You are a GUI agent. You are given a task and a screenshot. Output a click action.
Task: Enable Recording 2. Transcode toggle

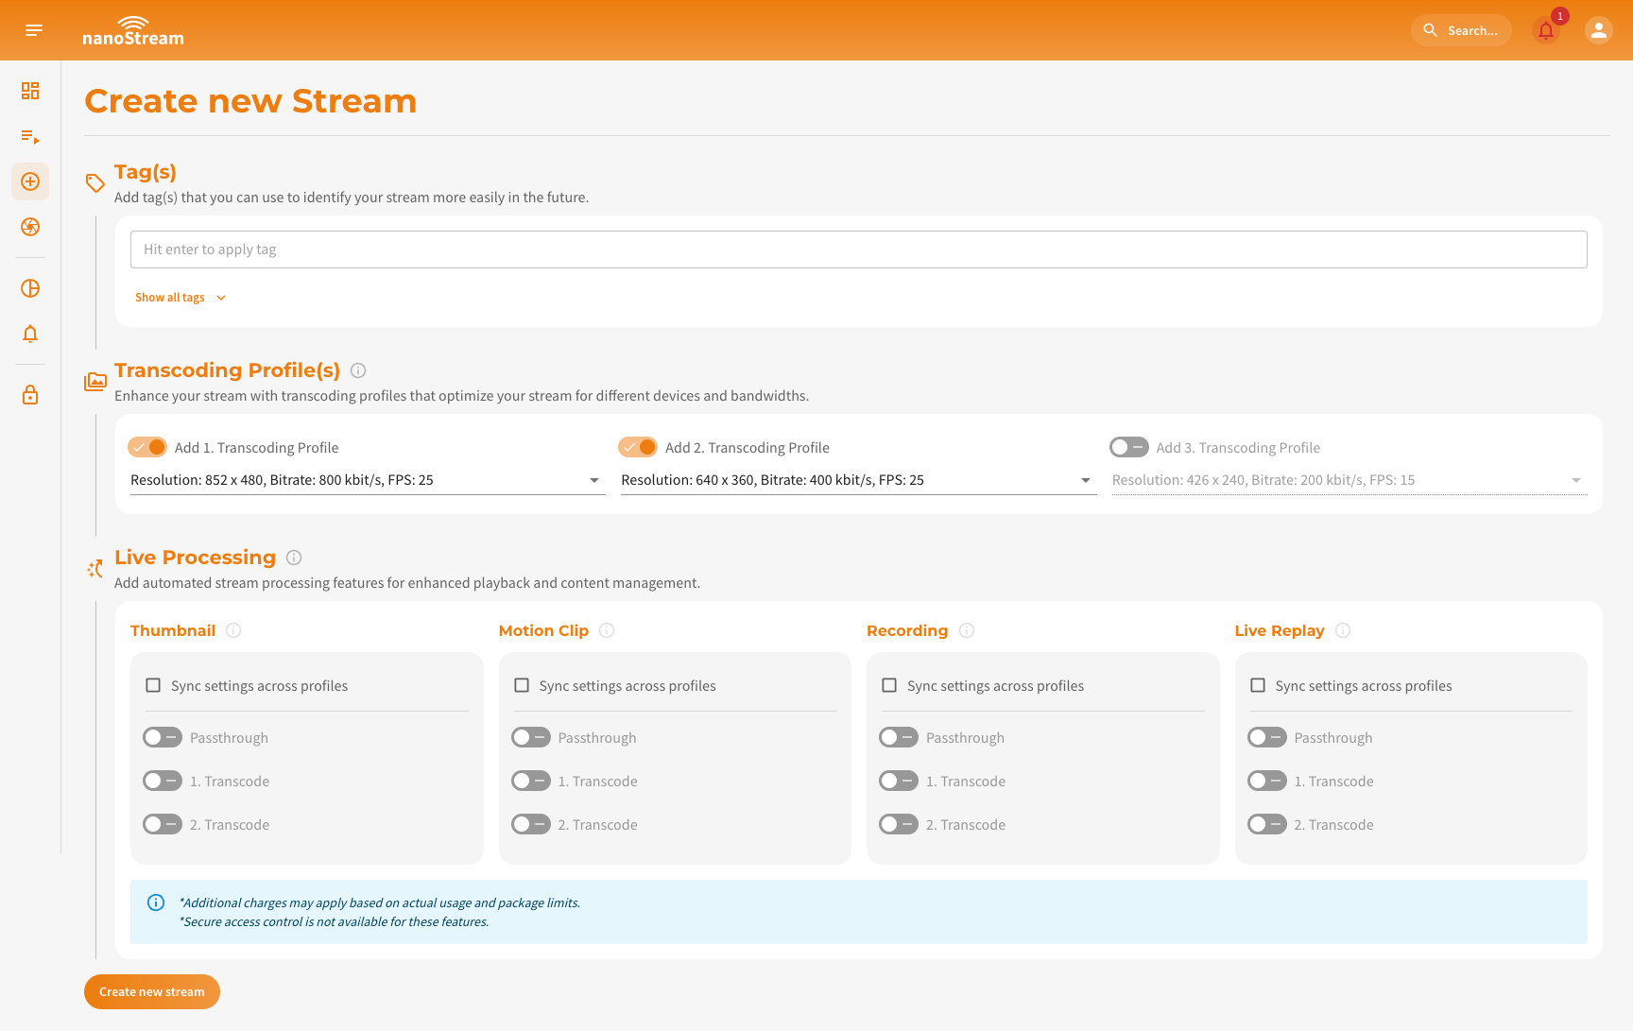point(899,824)
